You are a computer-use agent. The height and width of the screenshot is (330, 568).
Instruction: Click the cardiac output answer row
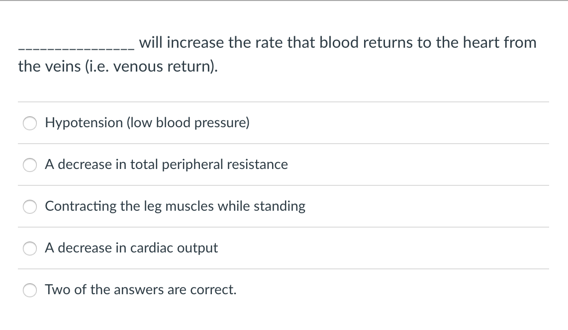131,248
